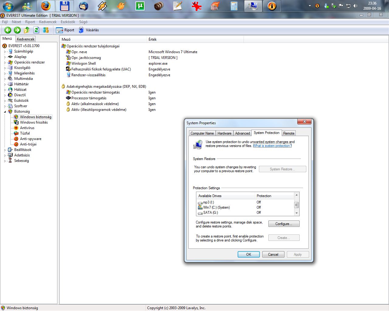Switch to the Kedvencek side panel tab
The image size is (389, 311).
[x=26, y=39]
